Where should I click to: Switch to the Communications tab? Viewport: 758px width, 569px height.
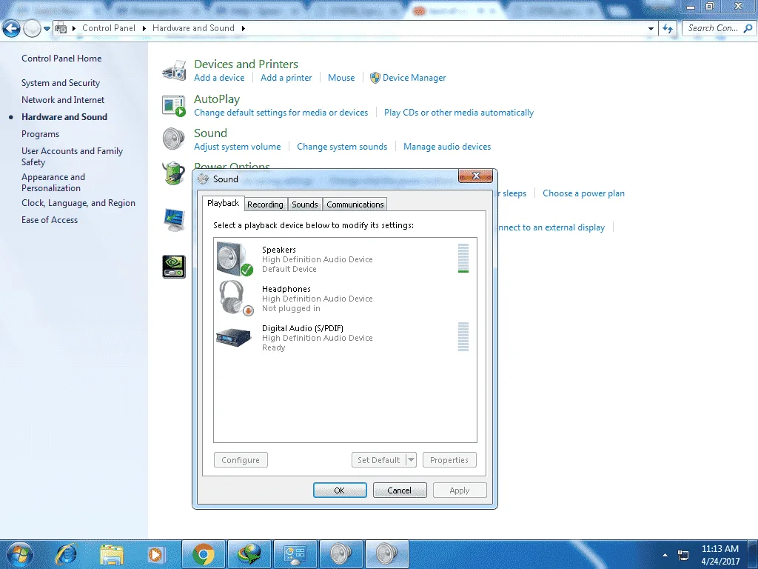tap(355, 204)
